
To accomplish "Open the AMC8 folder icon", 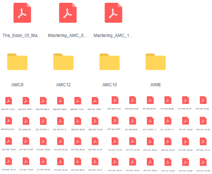I will point(17,62).
